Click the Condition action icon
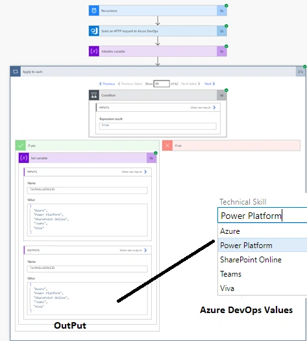The height and width of the screenshot is (341, 307). pos(94,95)
